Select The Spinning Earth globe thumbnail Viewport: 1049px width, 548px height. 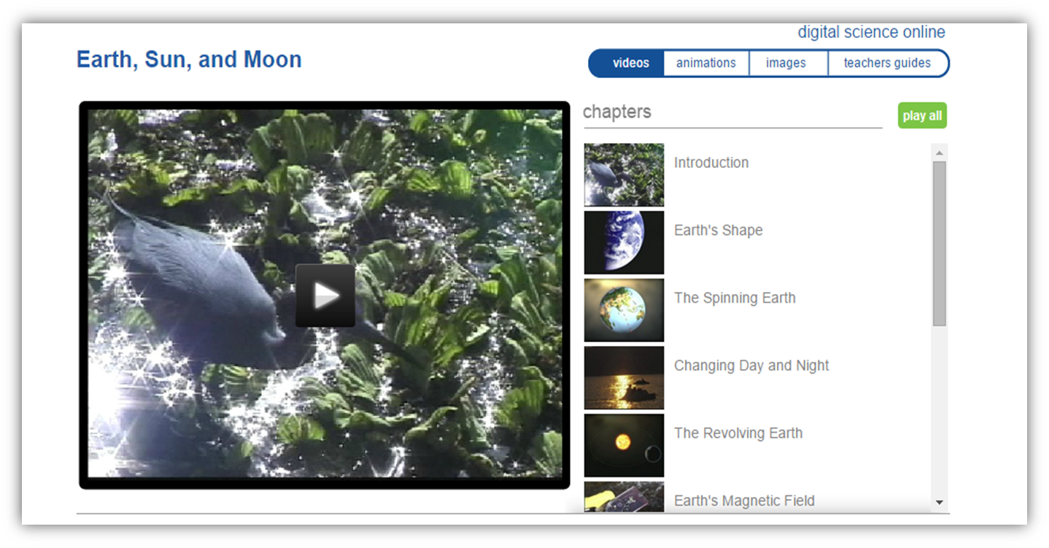(x=624, y=310)
